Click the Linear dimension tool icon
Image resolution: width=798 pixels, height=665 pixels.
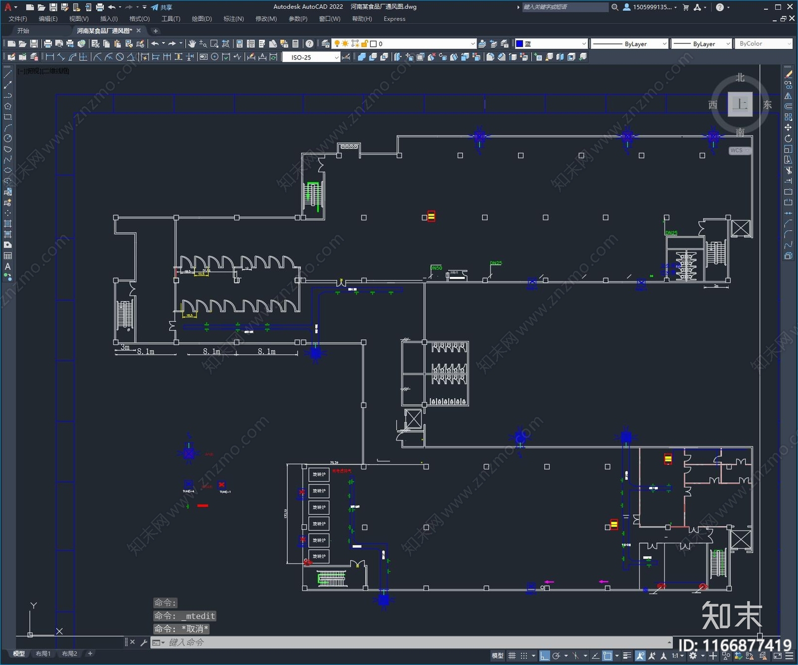point(50,57)
